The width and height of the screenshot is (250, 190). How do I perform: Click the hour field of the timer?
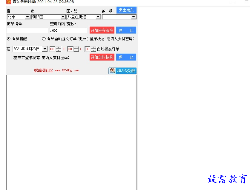[53, 49]
